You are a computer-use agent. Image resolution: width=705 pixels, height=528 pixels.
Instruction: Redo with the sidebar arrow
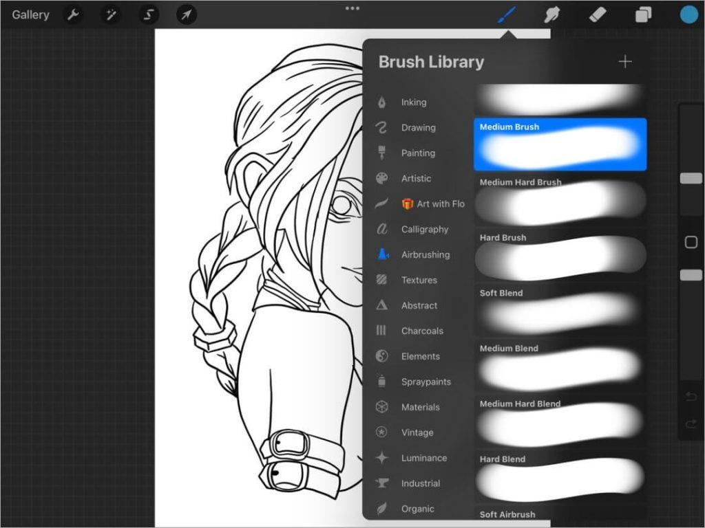click(x=691, y=423)
